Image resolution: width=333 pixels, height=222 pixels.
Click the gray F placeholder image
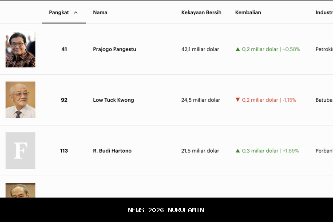click(x=20, y=151)
